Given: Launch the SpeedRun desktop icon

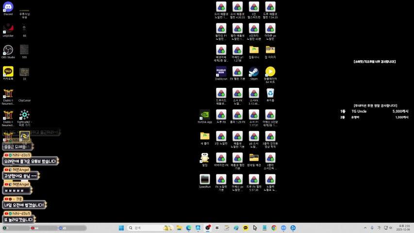Looking at the screenshot, I should [204, 180].
